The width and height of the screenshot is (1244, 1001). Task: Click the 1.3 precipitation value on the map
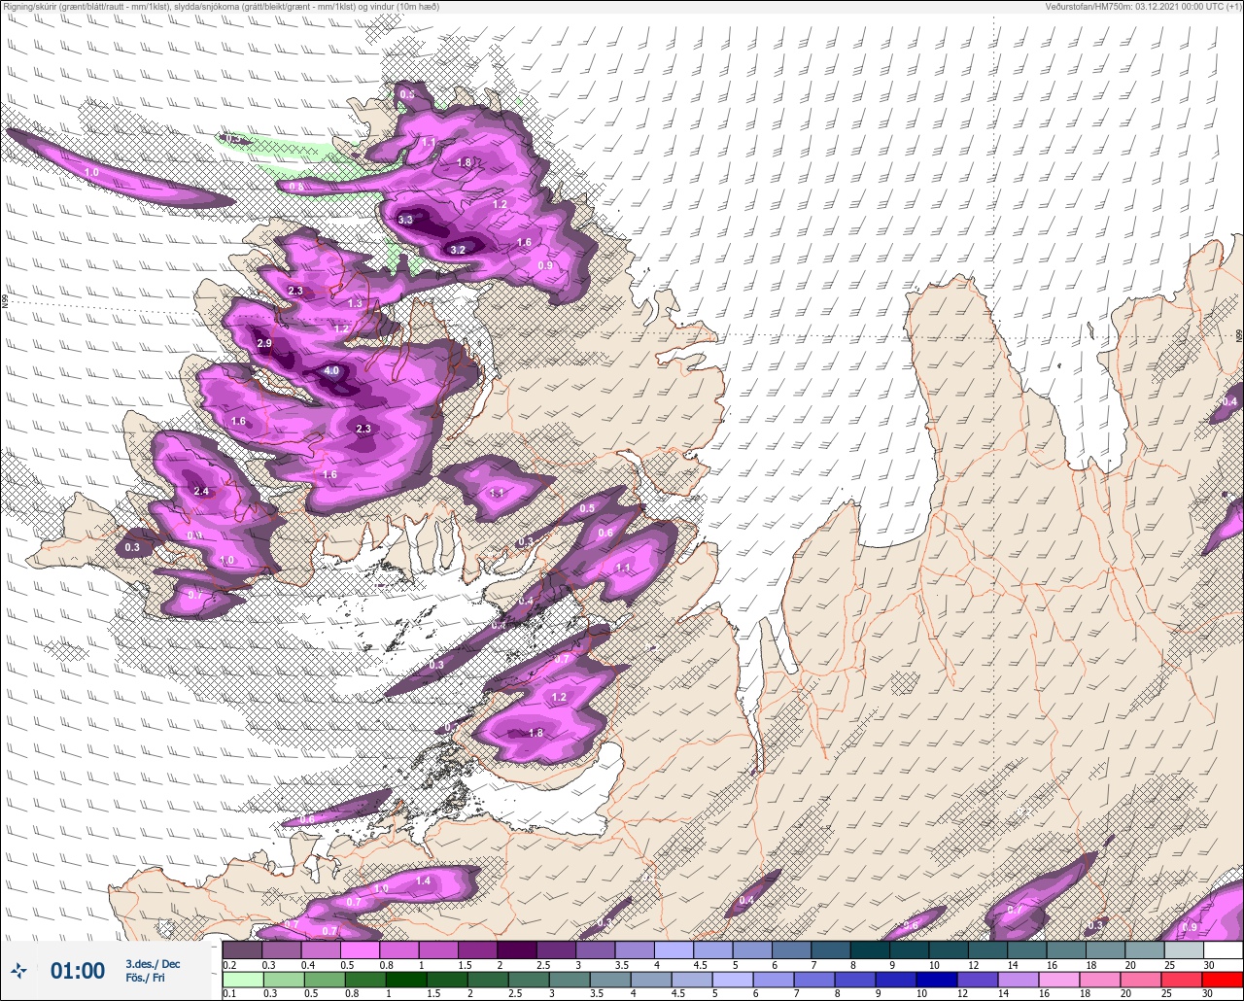tap(355, 304)
